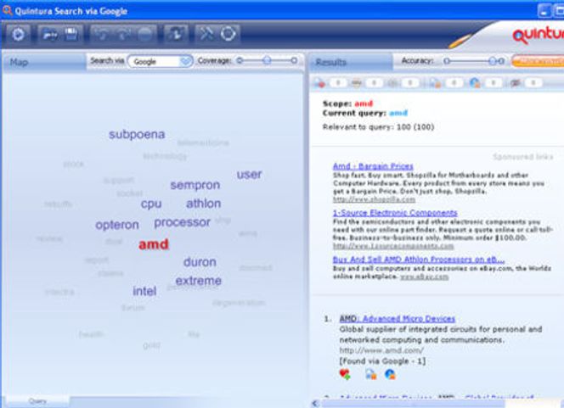
Task: Click the round stop icon in the toolbar
Action: point(145,35)
